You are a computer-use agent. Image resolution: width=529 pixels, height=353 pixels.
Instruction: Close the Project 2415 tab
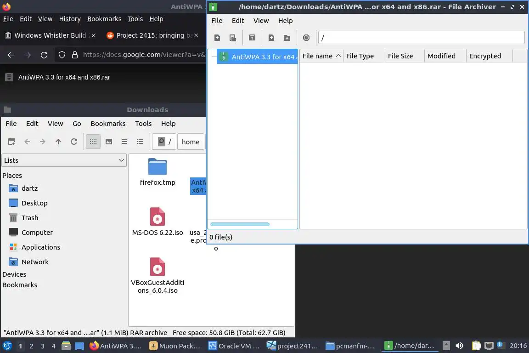point(196,35)
